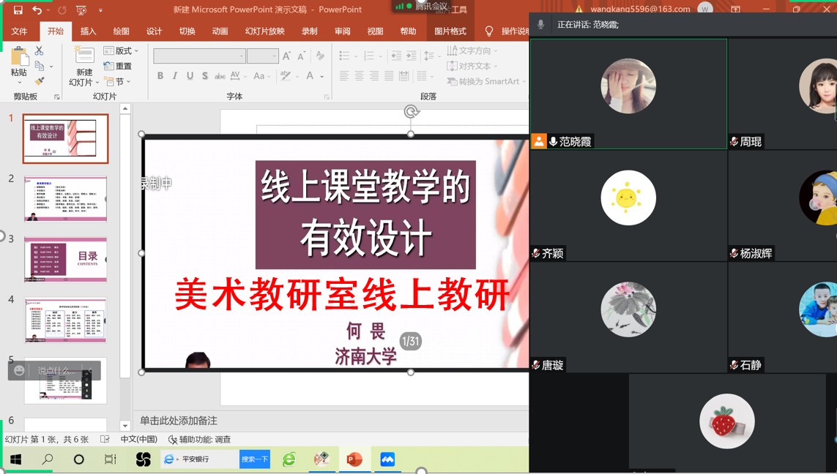This screenshot has width=837, height=474.
Task: Switch to the Picture Format tab
Action: pos(450,31)
